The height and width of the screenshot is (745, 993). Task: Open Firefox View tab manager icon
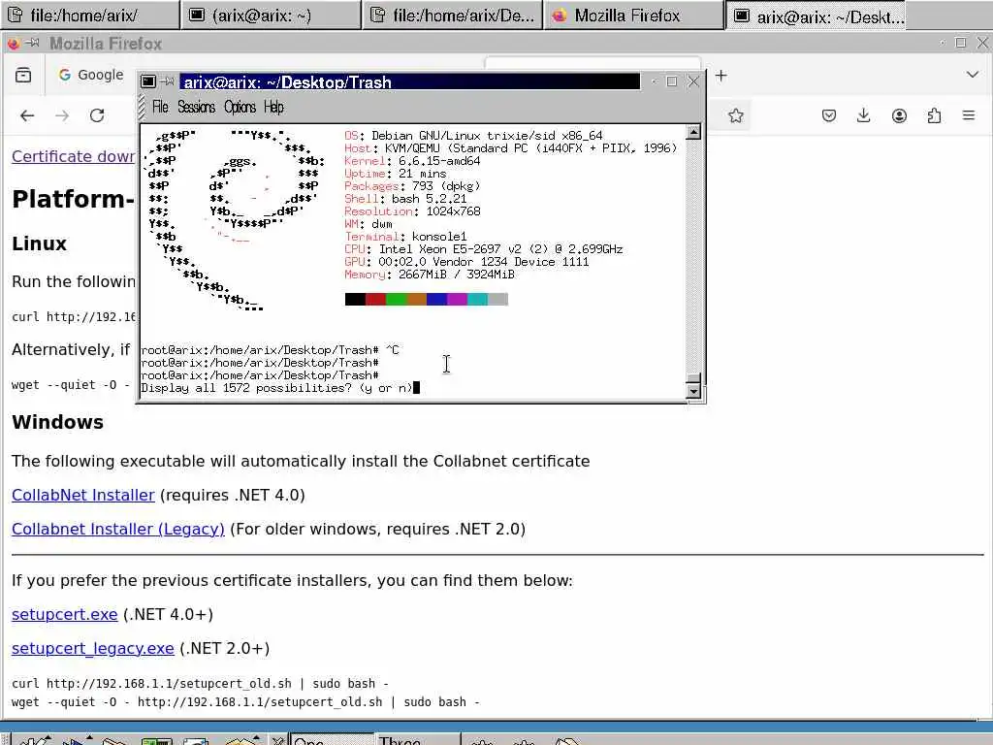point(23,76)
